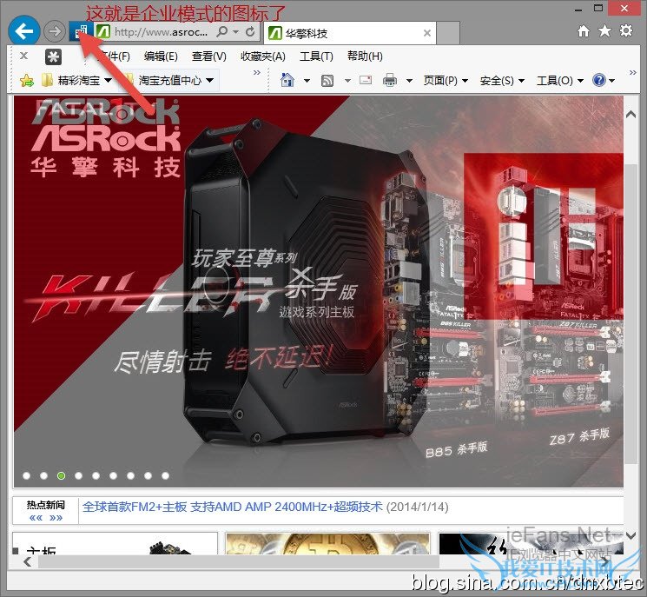647x597 pixels.
Task: Close the 华擎科技 tab
Action: 427,33
